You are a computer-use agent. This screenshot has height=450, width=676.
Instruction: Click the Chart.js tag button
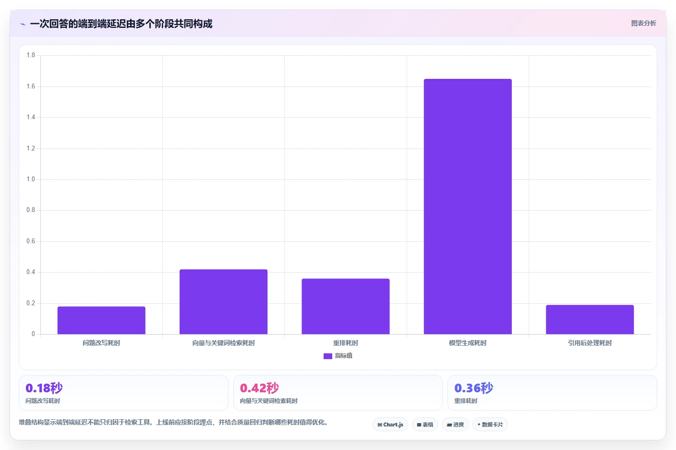pyautogui.click(x=390, y=425)
